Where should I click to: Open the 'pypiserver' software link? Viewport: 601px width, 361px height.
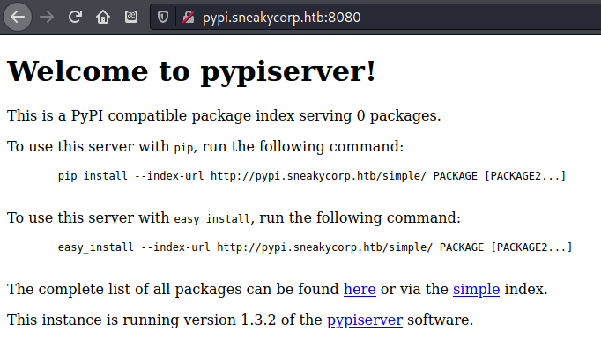[x=364, y=320]
